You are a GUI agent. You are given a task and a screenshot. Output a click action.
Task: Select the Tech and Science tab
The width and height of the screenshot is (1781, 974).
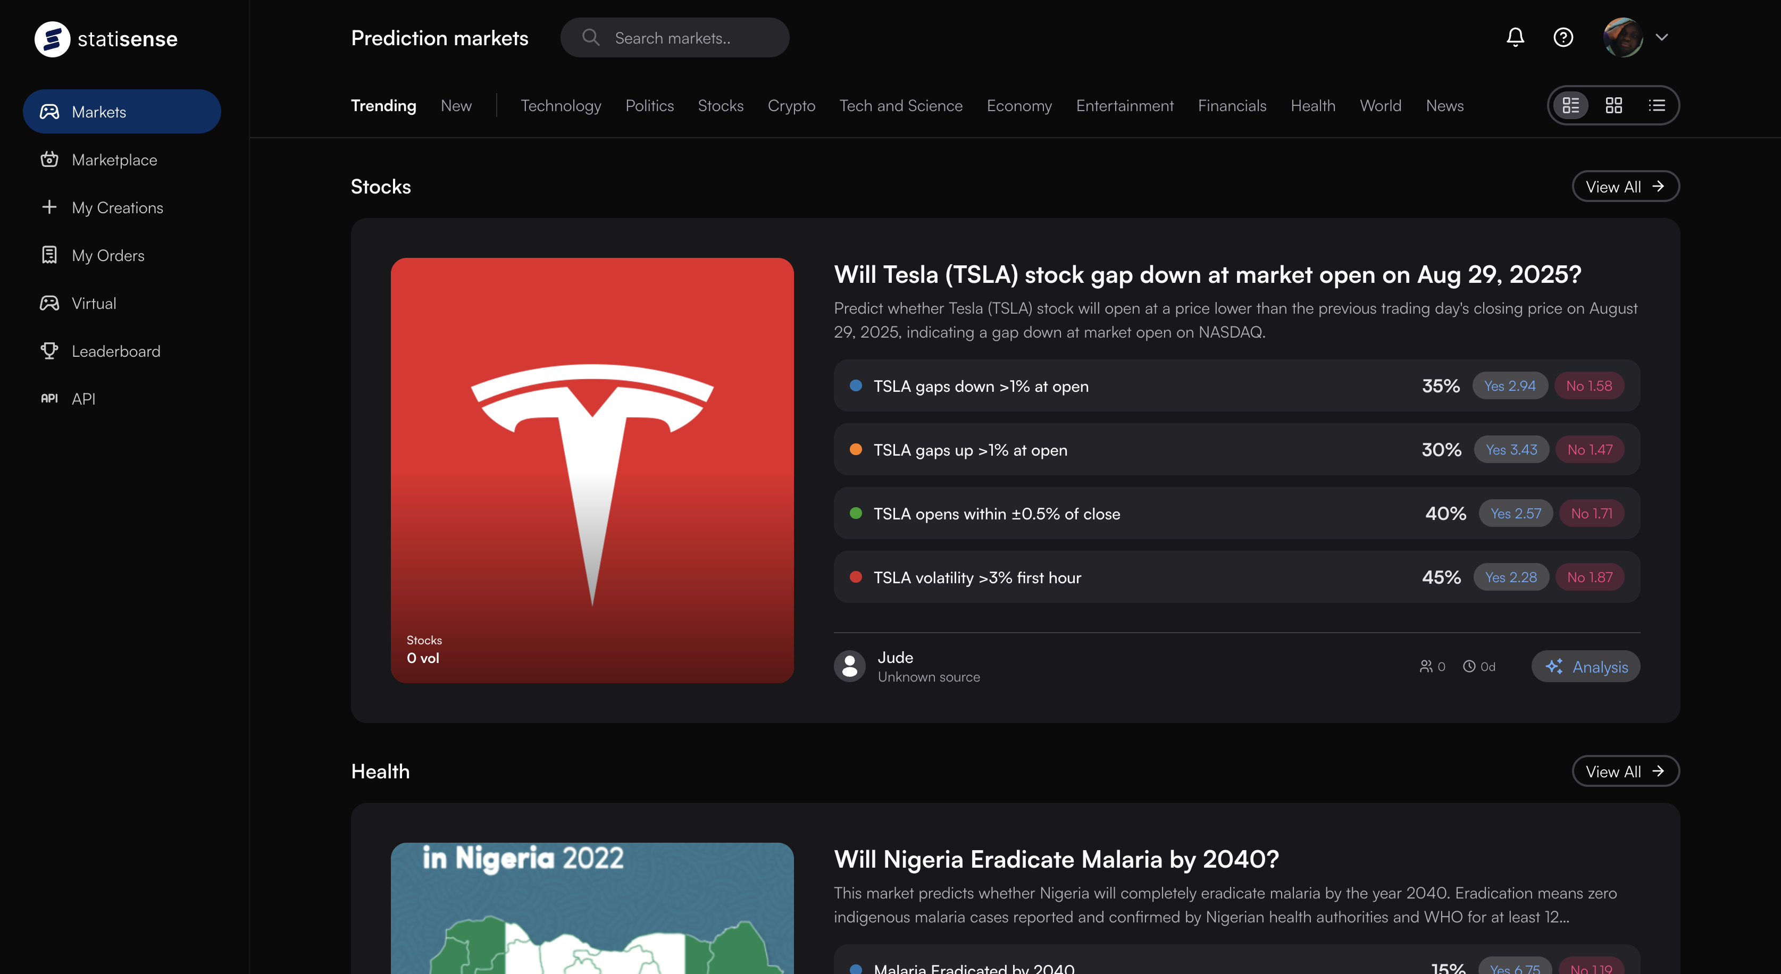coord(901,105)
